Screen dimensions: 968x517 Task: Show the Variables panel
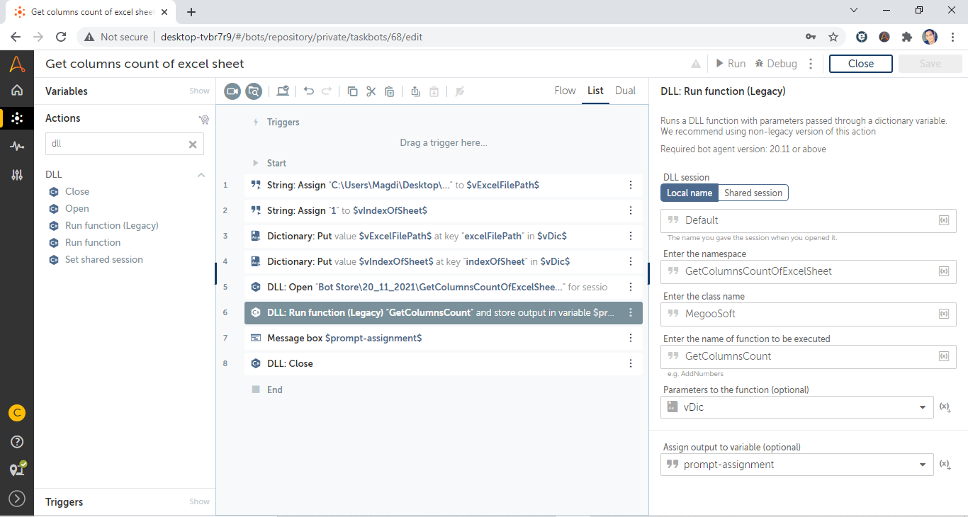pyautogui.click(x=199, y=91)
